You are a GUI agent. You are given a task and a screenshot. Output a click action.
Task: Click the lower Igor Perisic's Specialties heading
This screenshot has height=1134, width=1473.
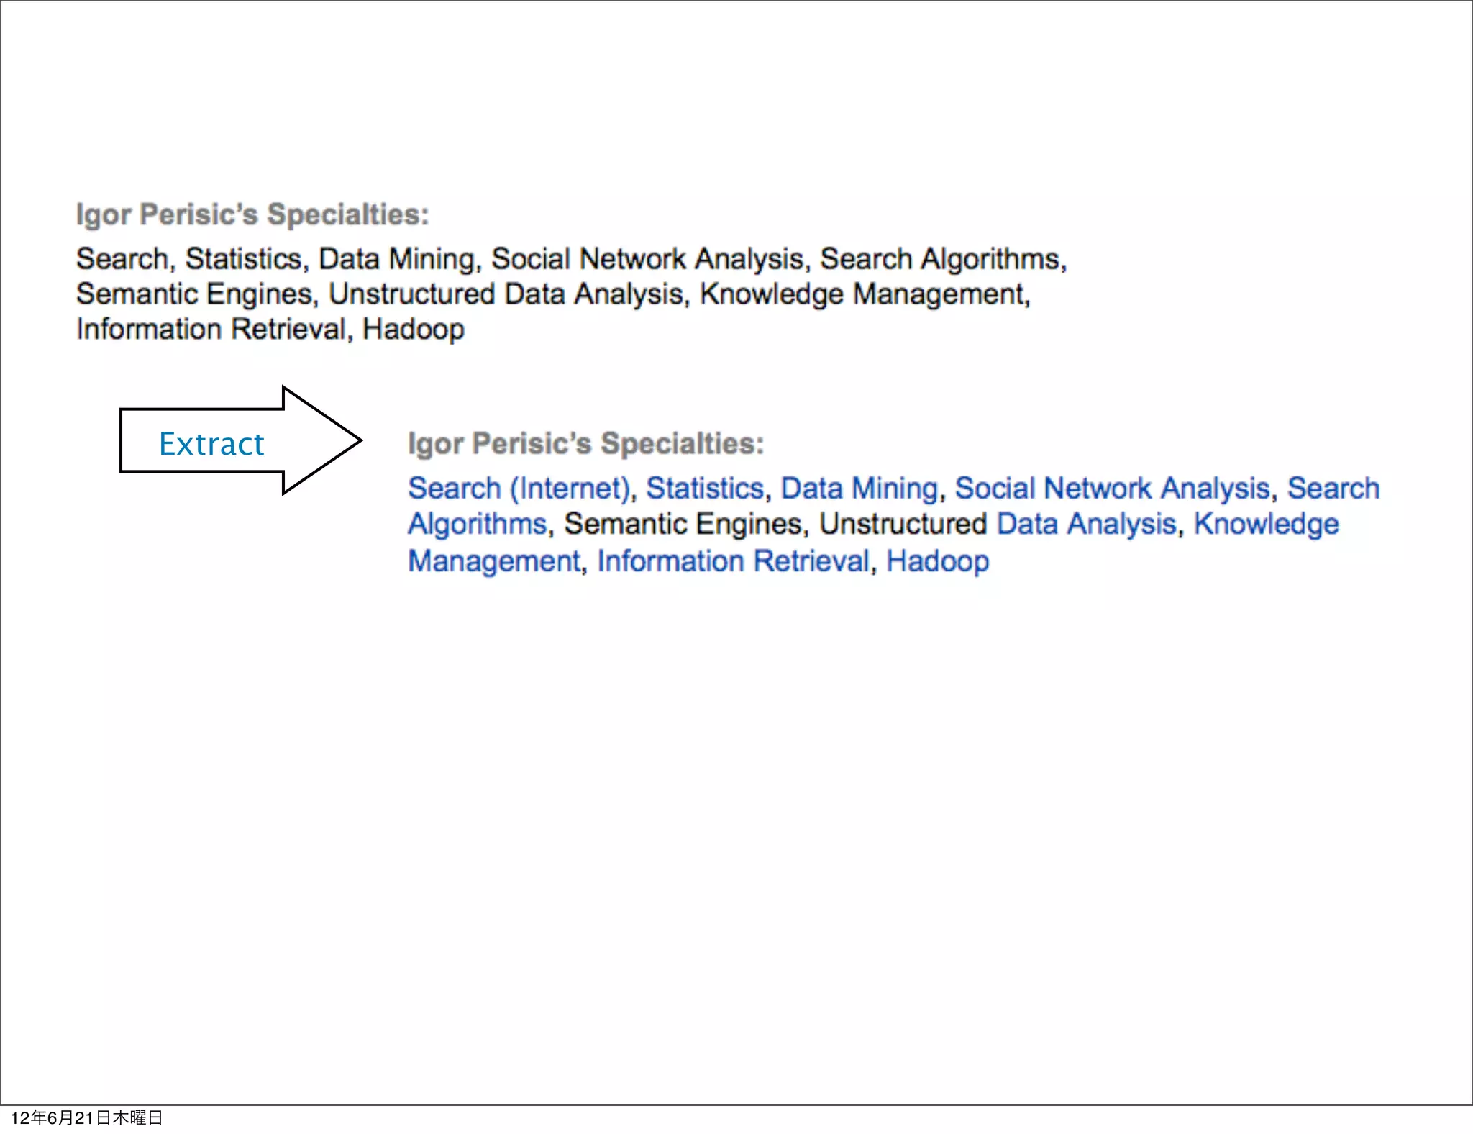(585, 443)
